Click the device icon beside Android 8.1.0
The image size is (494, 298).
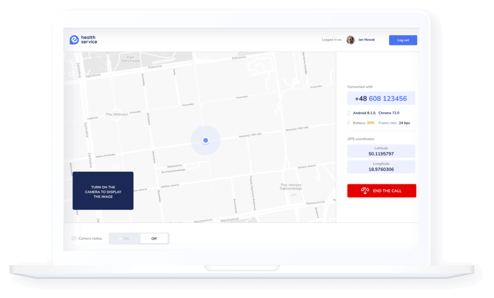349,113
